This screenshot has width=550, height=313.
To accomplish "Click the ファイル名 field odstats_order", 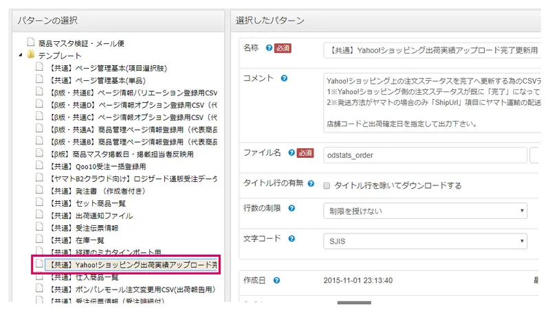I will point(425,155).
